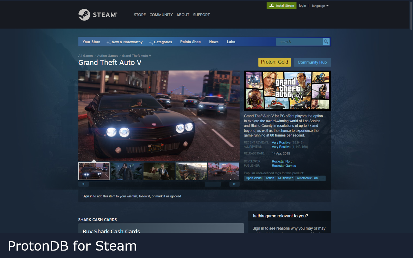Screen dimensions: 413x258
Task: Click Is this game relevant to you heading
Action: (x=280, y=216)
